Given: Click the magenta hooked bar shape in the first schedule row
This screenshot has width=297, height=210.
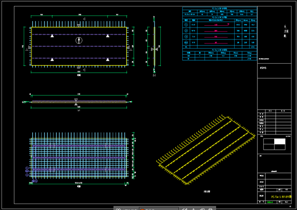Looking at the screenshot, I should coord(217,25).
